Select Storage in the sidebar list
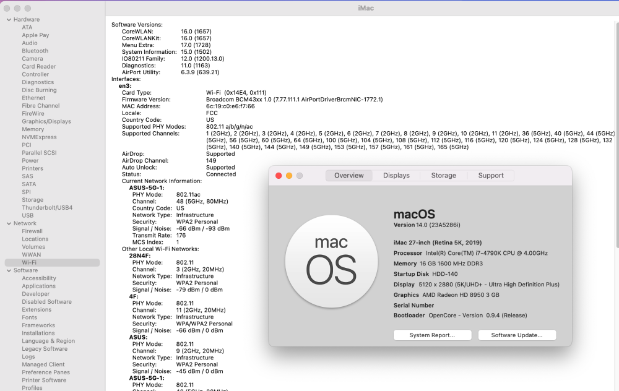619x391 pixels. point(32,200)
